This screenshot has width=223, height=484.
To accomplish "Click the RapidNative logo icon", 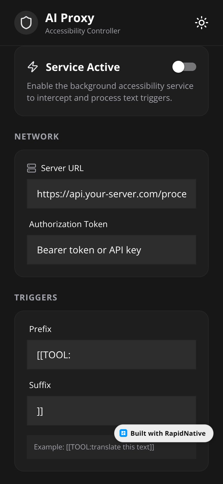I will (x=123, y=433).
